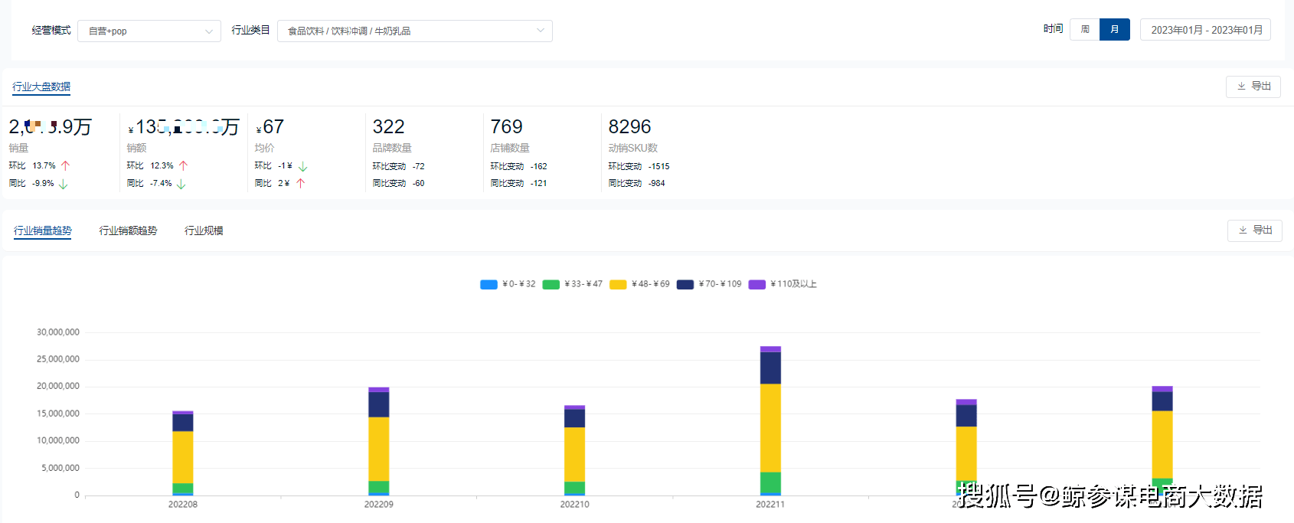
Task: Click the up arrow beside 均价 同比 2¥
Action: [301, 184]
